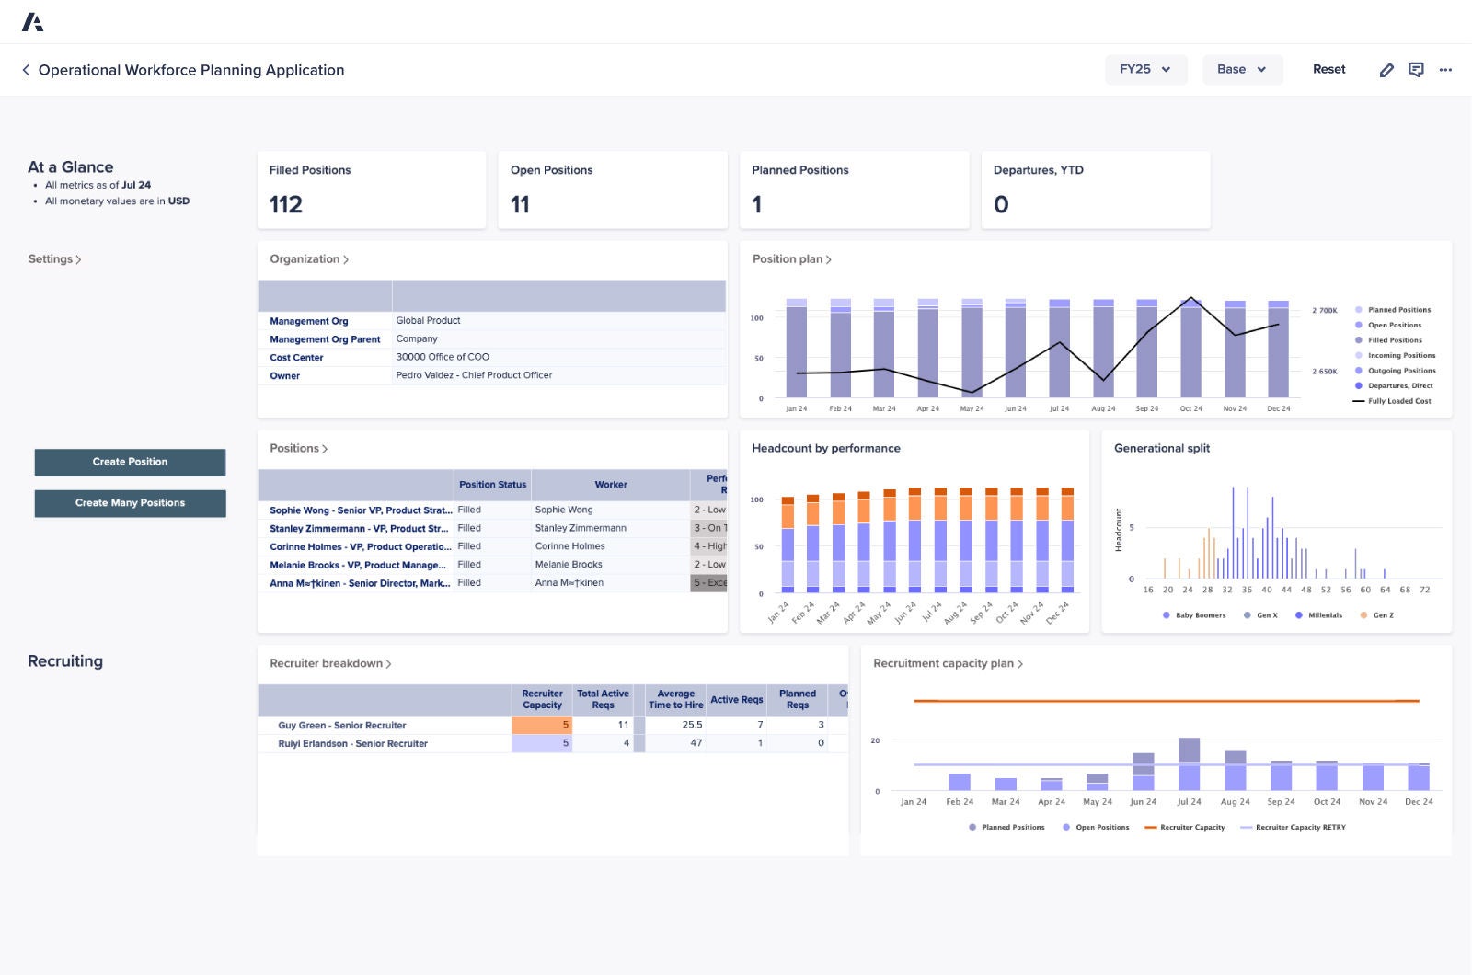1472x975 pixels.
Task: Expand the Settings section
Action: point(53,258)
